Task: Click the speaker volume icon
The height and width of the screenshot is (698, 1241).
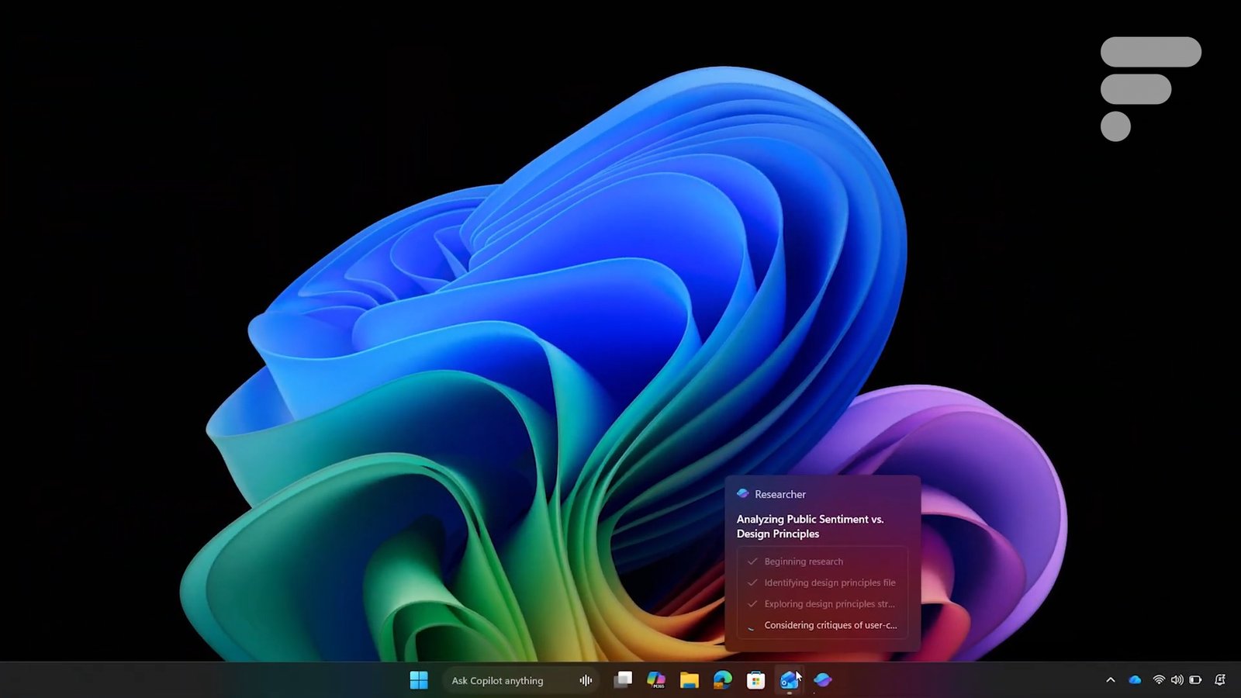Action: click(x=1177, y=680)
